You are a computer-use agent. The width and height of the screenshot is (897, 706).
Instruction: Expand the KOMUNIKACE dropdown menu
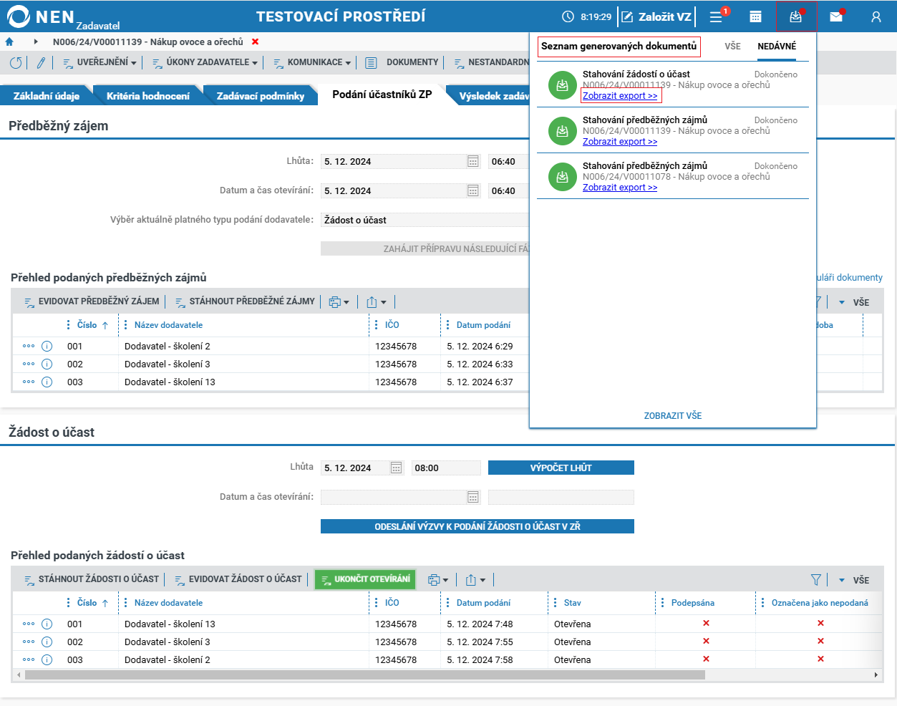[x=312, y=62]
